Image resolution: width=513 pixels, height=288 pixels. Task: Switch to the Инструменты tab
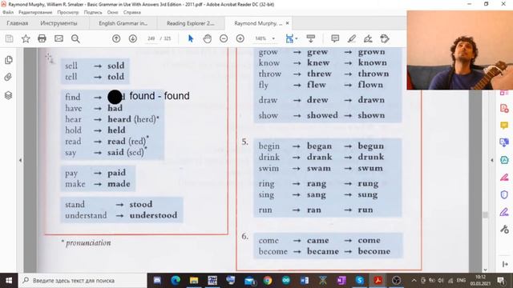(59, 23)
